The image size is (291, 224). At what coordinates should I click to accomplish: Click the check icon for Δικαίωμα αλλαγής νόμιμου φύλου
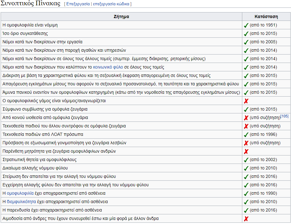(246, 169)
